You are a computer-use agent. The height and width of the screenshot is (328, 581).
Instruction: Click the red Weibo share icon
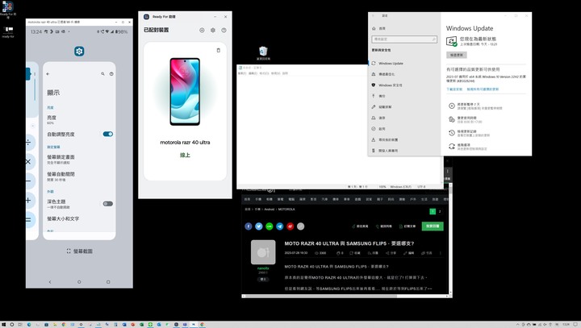(290, 226)
